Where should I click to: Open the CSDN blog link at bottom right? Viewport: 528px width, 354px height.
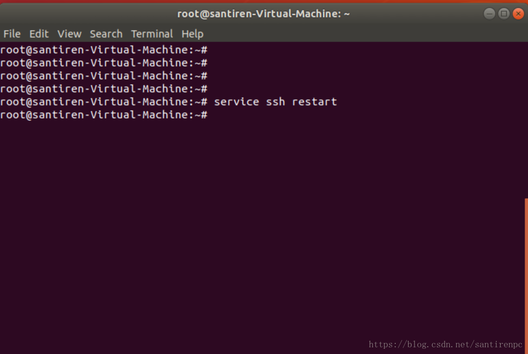445,344
